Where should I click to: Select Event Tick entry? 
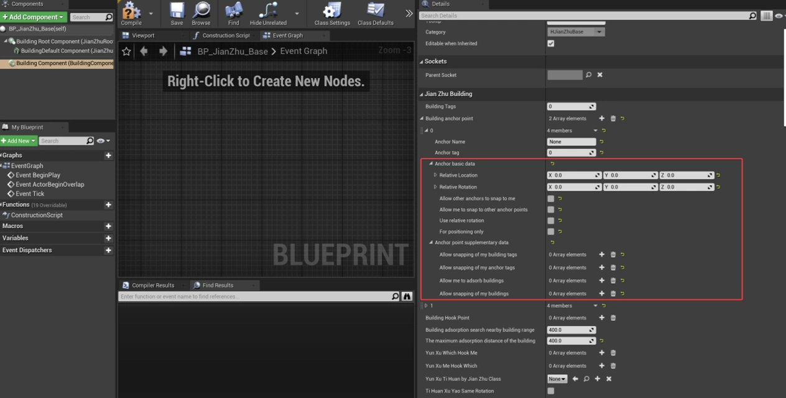pyautogui.click(x=30, y=194)
